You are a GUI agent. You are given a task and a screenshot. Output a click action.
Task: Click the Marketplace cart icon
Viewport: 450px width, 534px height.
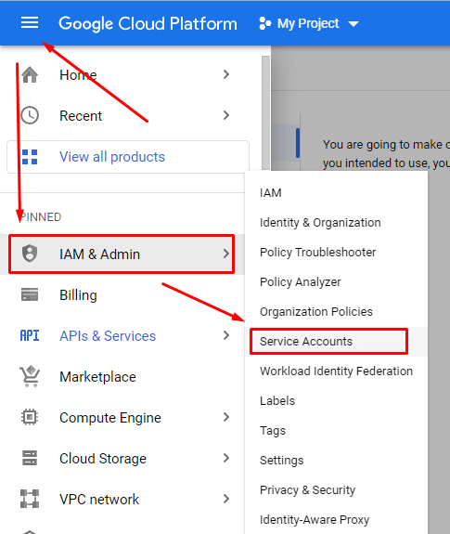tap(30, 376)
